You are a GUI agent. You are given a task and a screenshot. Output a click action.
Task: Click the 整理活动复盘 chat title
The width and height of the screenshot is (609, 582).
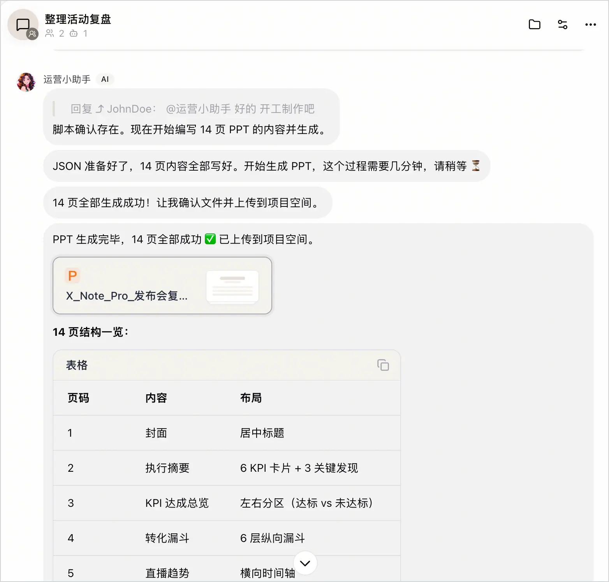click(78, 19)
